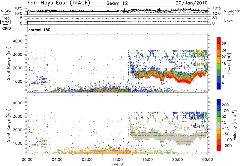Image resolution: width=240 pixels, height=166 pixels.
Task: Click the date '20/Jan/2010'
Action: pyautogui.click(x=192, y=3)
